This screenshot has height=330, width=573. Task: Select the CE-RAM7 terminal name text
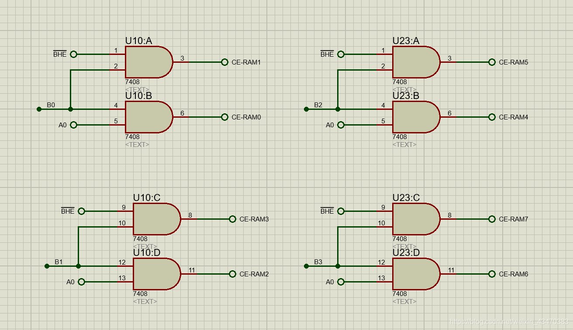coord(514,219)
